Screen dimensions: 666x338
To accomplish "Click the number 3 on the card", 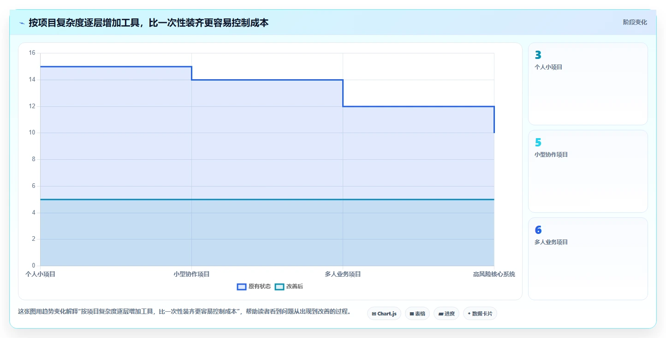I will pos(538,55).
